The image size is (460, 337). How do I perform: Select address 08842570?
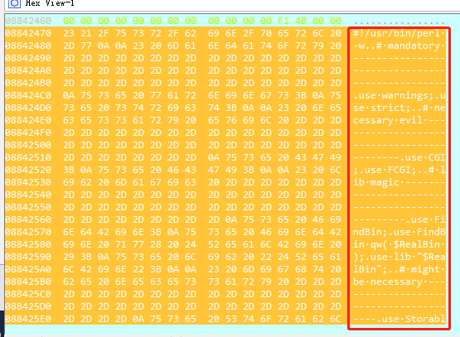[28, 232]
